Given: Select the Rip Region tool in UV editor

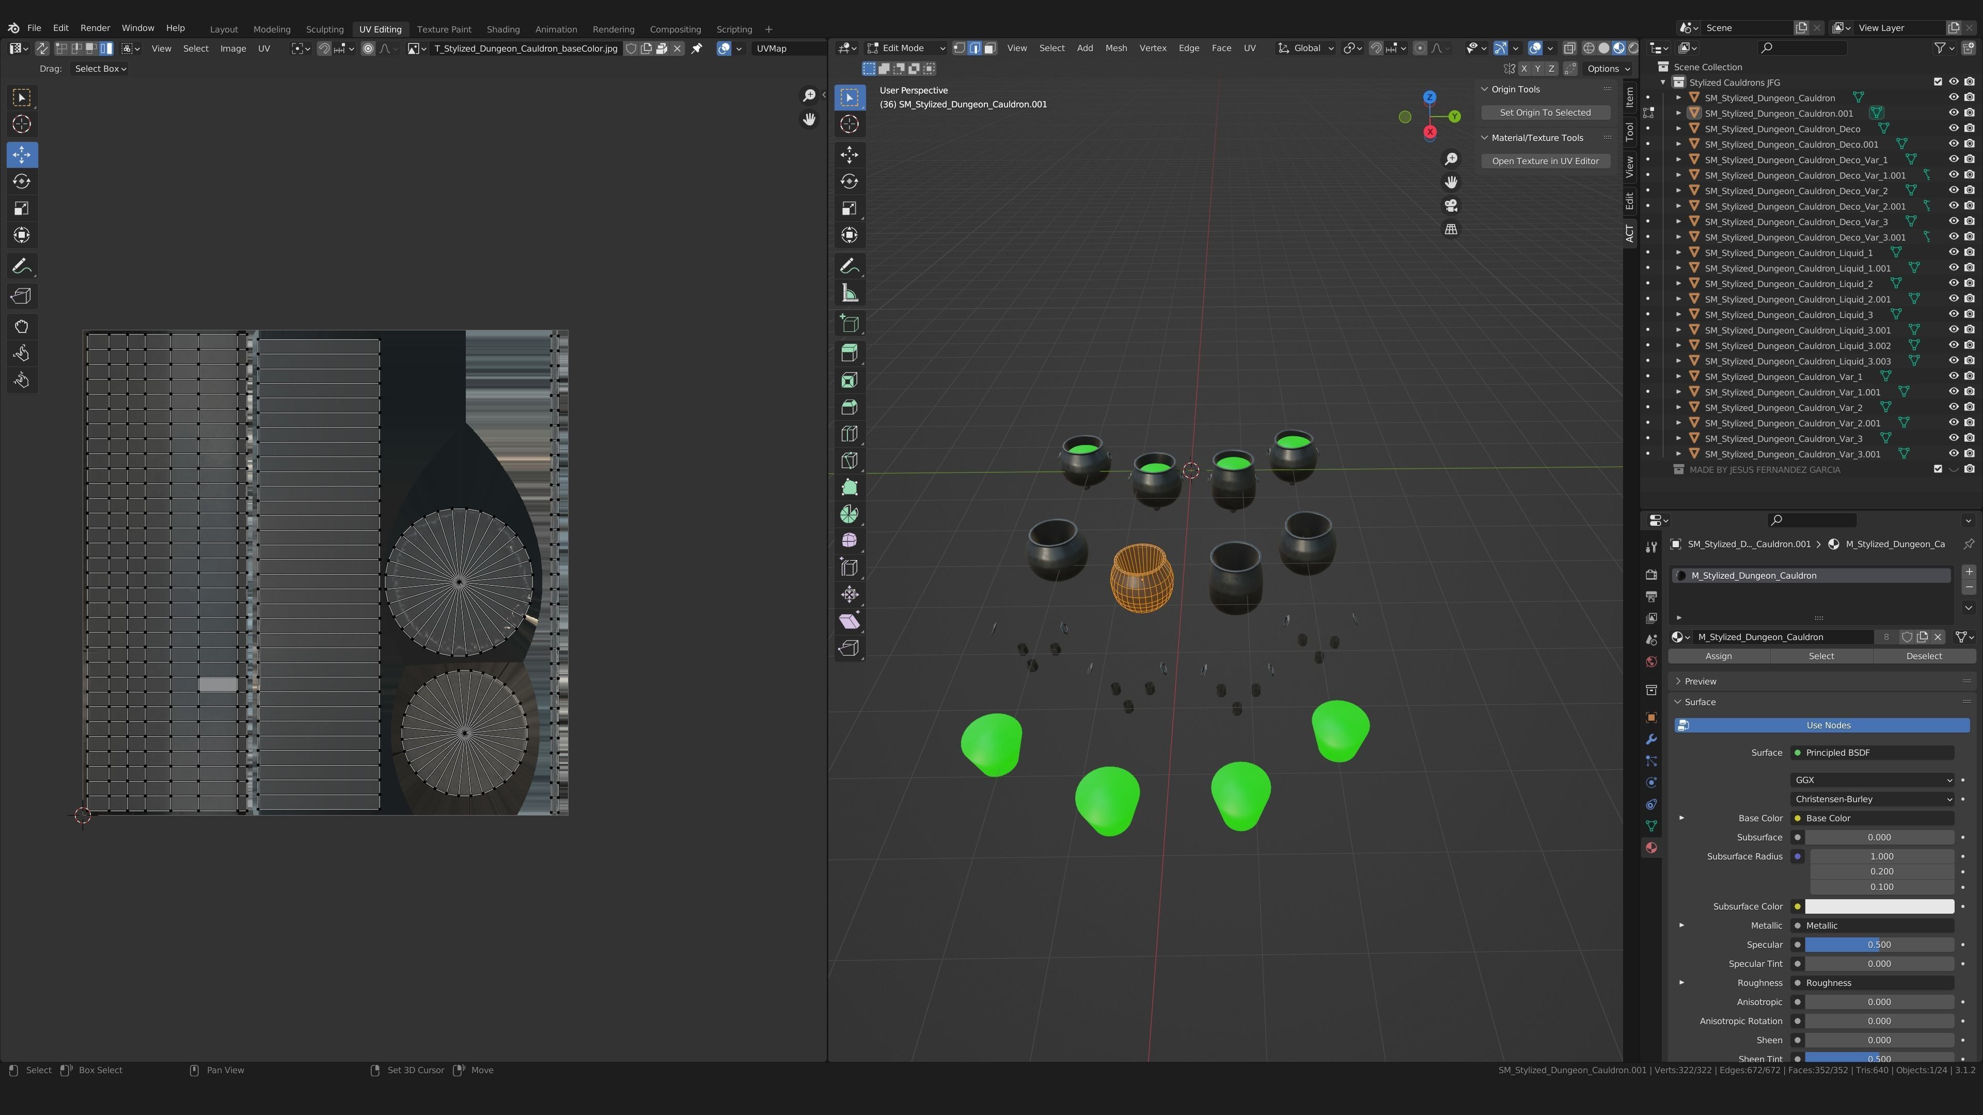Looking at the screenshot, I should (x=22, y=296).
